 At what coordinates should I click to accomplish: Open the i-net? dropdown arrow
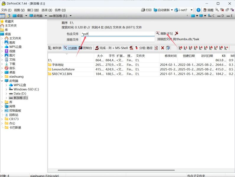coord(191,10)
